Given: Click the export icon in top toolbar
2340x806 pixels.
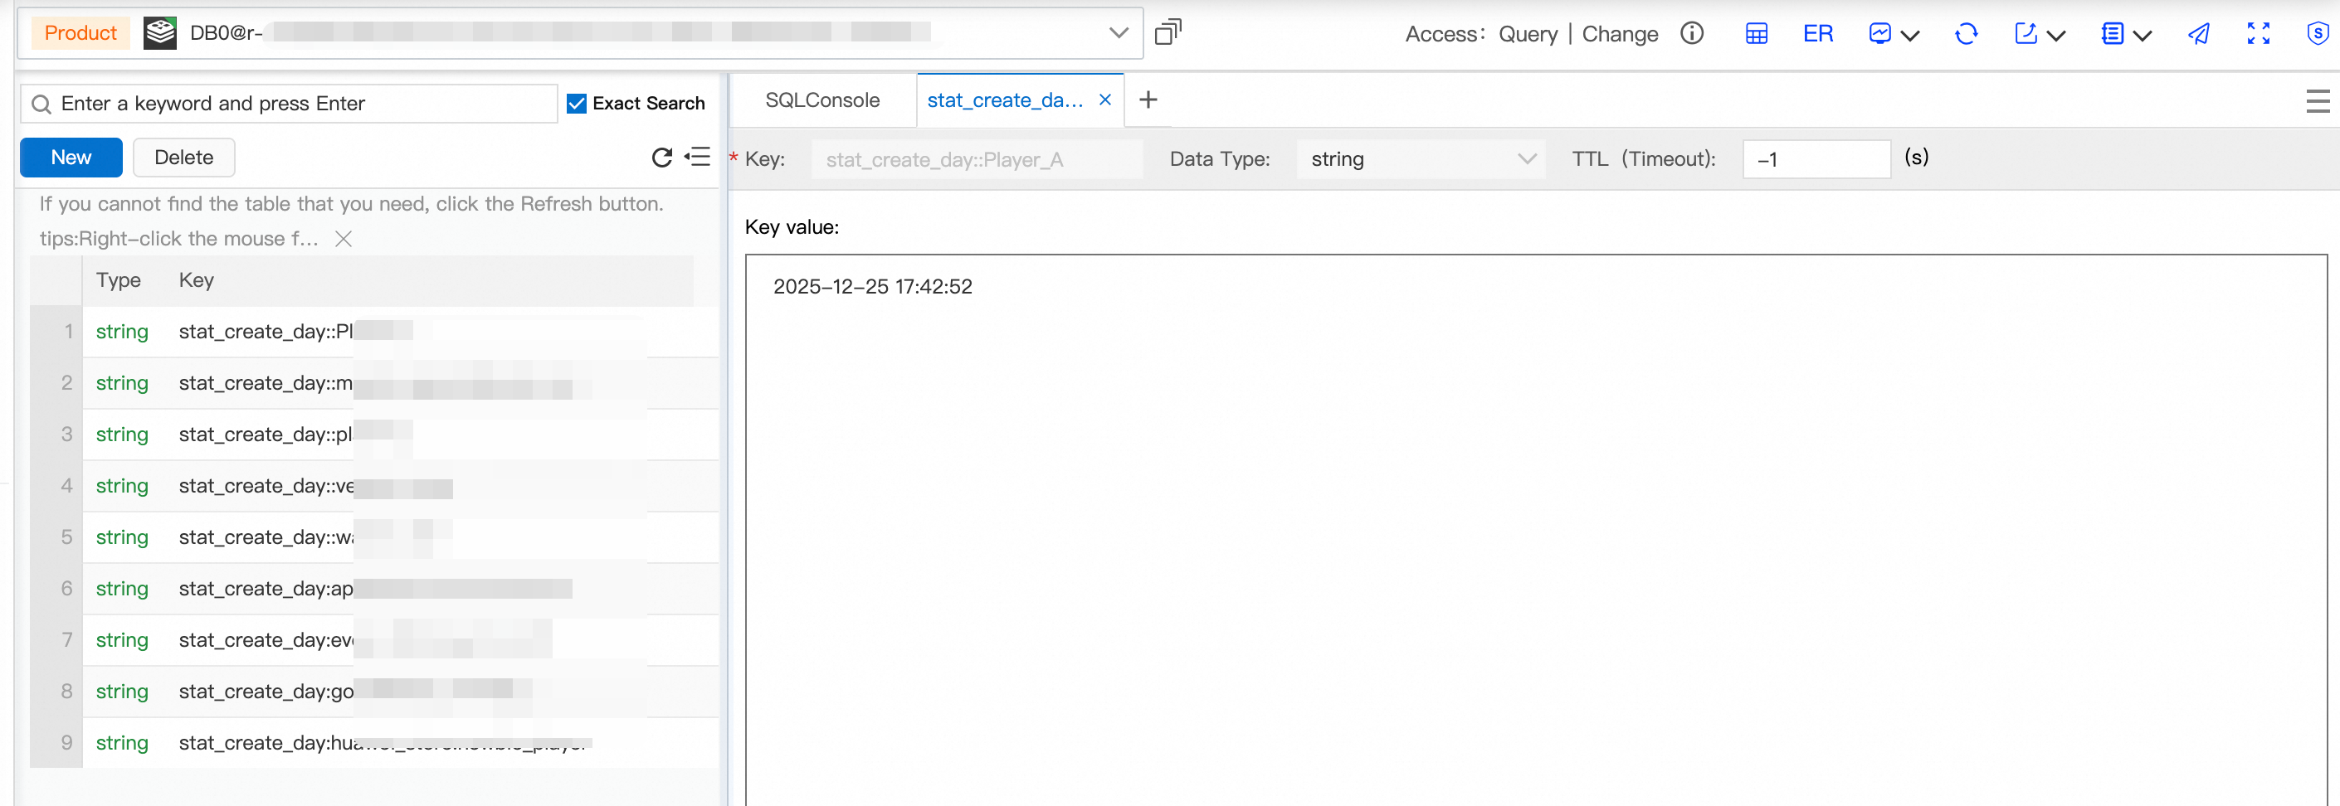Looking at the screenshot, I should pos(2025,33).
